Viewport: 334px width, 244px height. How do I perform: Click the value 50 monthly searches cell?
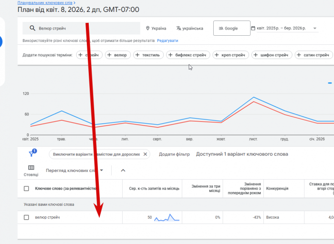pyautogui.click(x=149, y=217)
